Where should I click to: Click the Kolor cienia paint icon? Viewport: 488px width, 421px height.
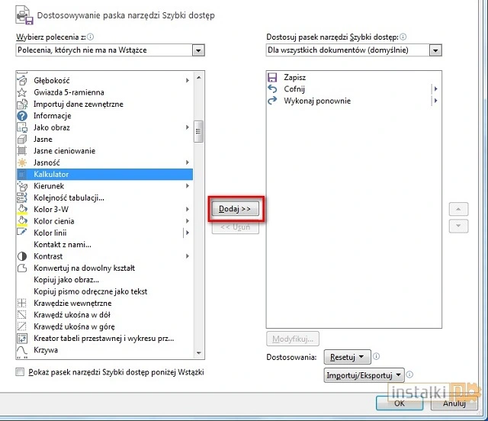tap(22, 221)
